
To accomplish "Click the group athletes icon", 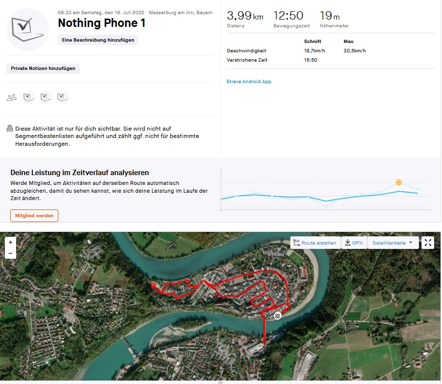I will (12, 97).
